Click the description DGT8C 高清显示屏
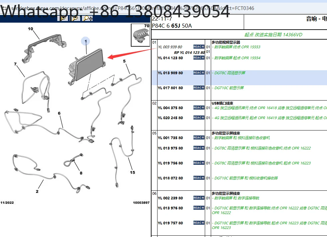The height and width of the screenshot is (237, 327). (230, 73)
